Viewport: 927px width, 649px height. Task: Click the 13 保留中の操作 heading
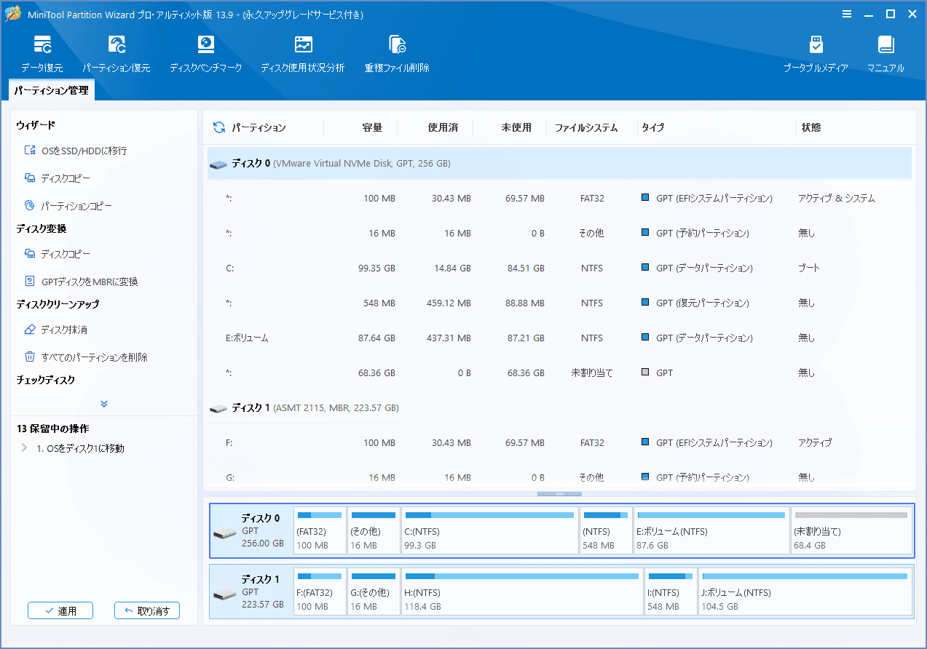(52, 429)
